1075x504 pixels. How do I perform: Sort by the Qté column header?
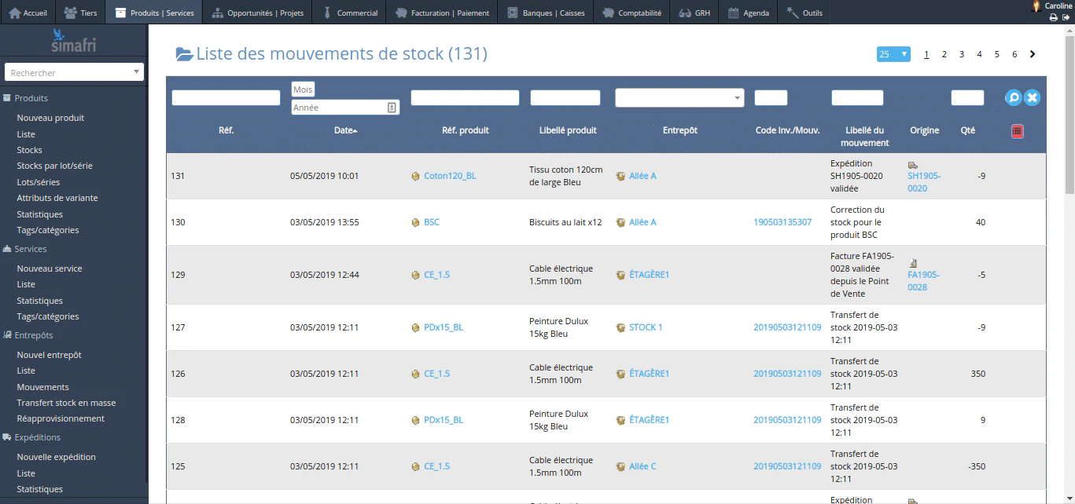click(x=968, y=130)
